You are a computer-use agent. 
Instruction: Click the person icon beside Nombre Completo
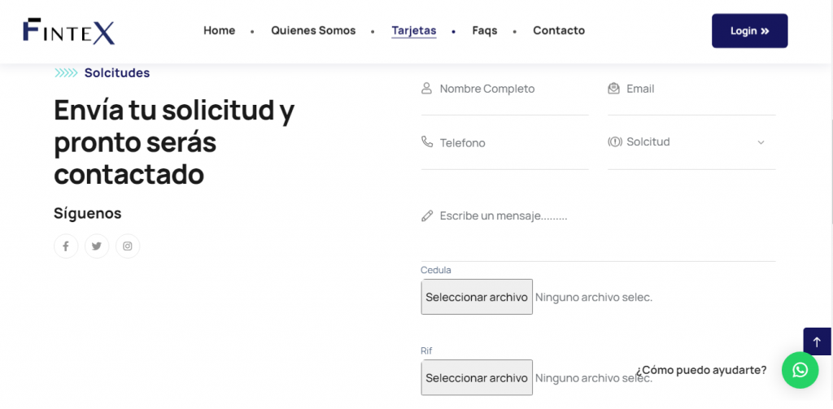pos(427,89)
